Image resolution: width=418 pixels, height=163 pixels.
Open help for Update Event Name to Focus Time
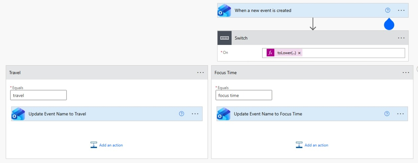pos(387,114)
